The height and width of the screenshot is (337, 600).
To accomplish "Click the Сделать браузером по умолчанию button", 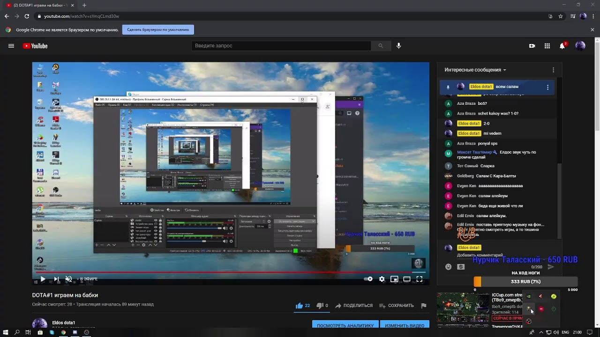I will coord(158,29).
